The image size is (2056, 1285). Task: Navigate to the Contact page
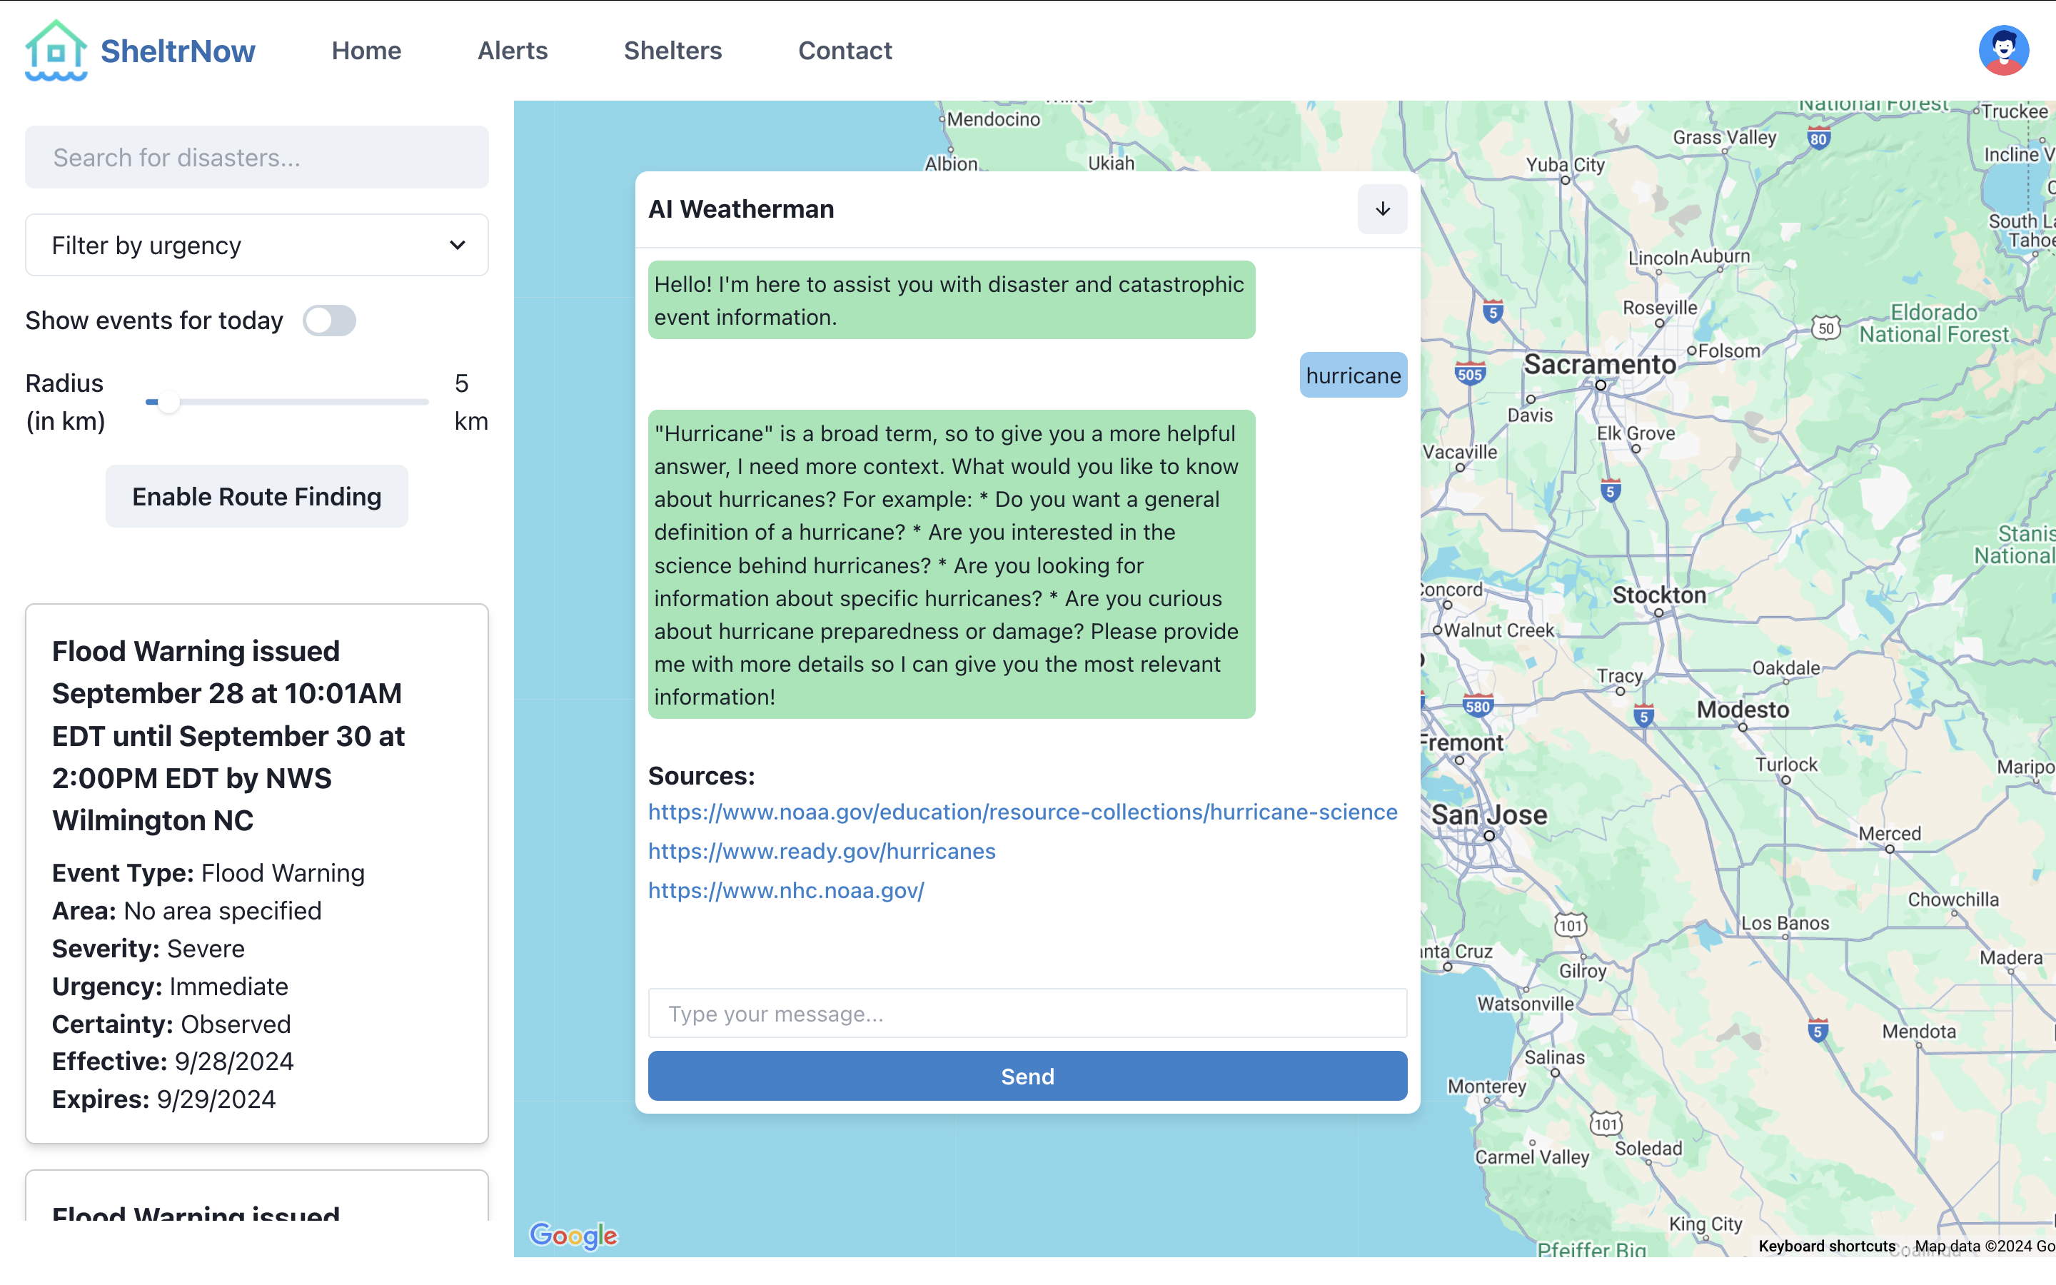pyautogui.click(x=845, y=51)
